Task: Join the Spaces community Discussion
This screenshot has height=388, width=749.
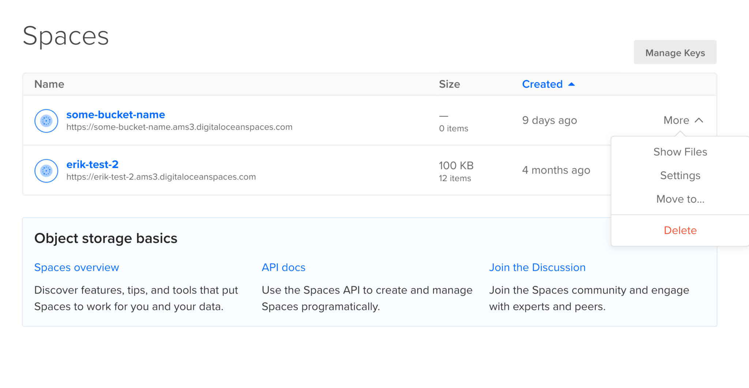Action: [x=537, y=267]
